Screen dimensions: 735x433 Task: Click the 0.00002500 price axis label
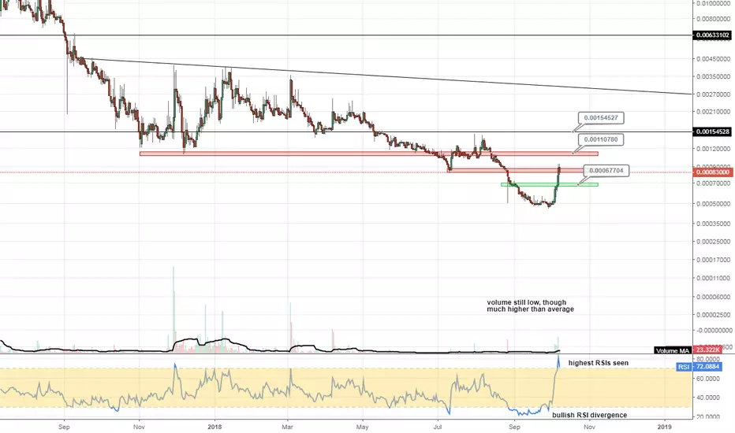(x=713, y=315)
